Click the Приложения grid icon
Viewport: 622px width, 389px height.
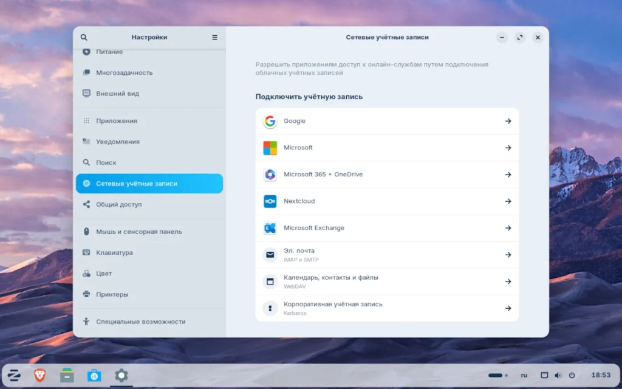pos(86,121)
